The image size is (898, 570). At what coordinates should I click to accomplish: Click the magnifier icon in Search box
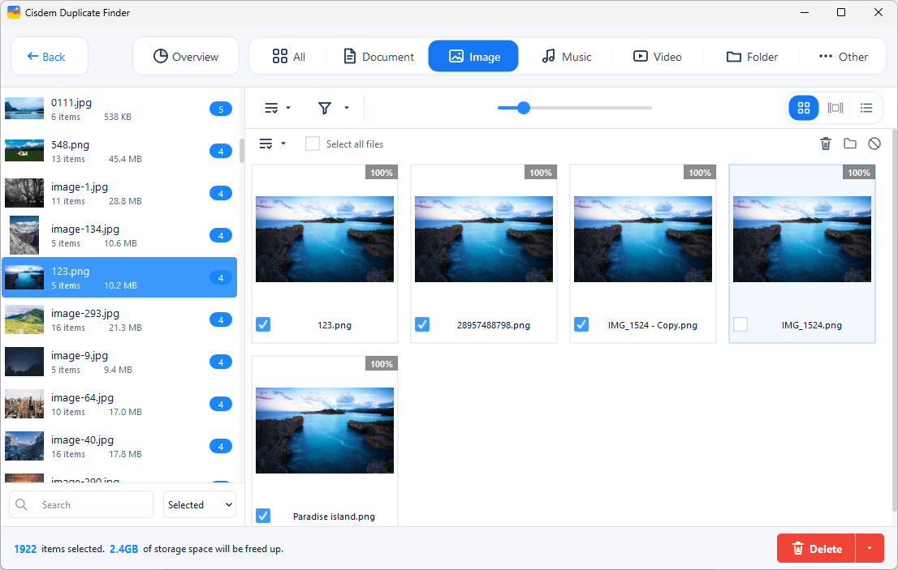tap(22, 504)
